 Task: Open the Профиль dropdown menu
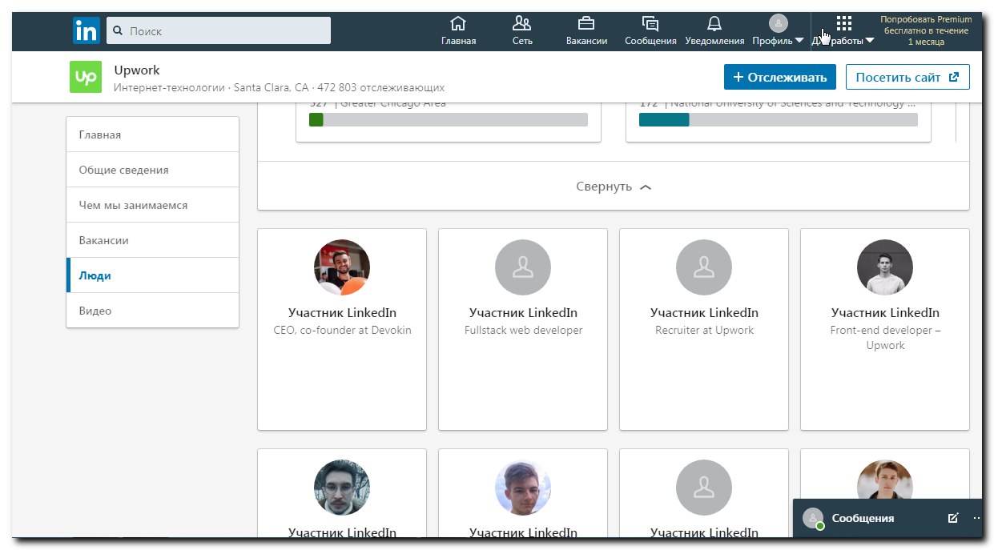coord(778,31)
